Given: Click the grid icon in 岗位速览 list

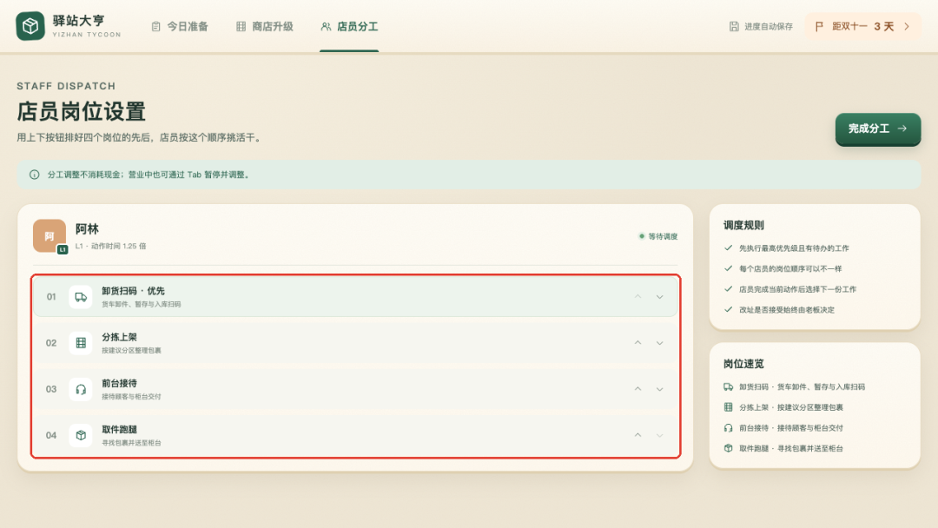Looking at the screenshot, I should (x=728, y=407).
